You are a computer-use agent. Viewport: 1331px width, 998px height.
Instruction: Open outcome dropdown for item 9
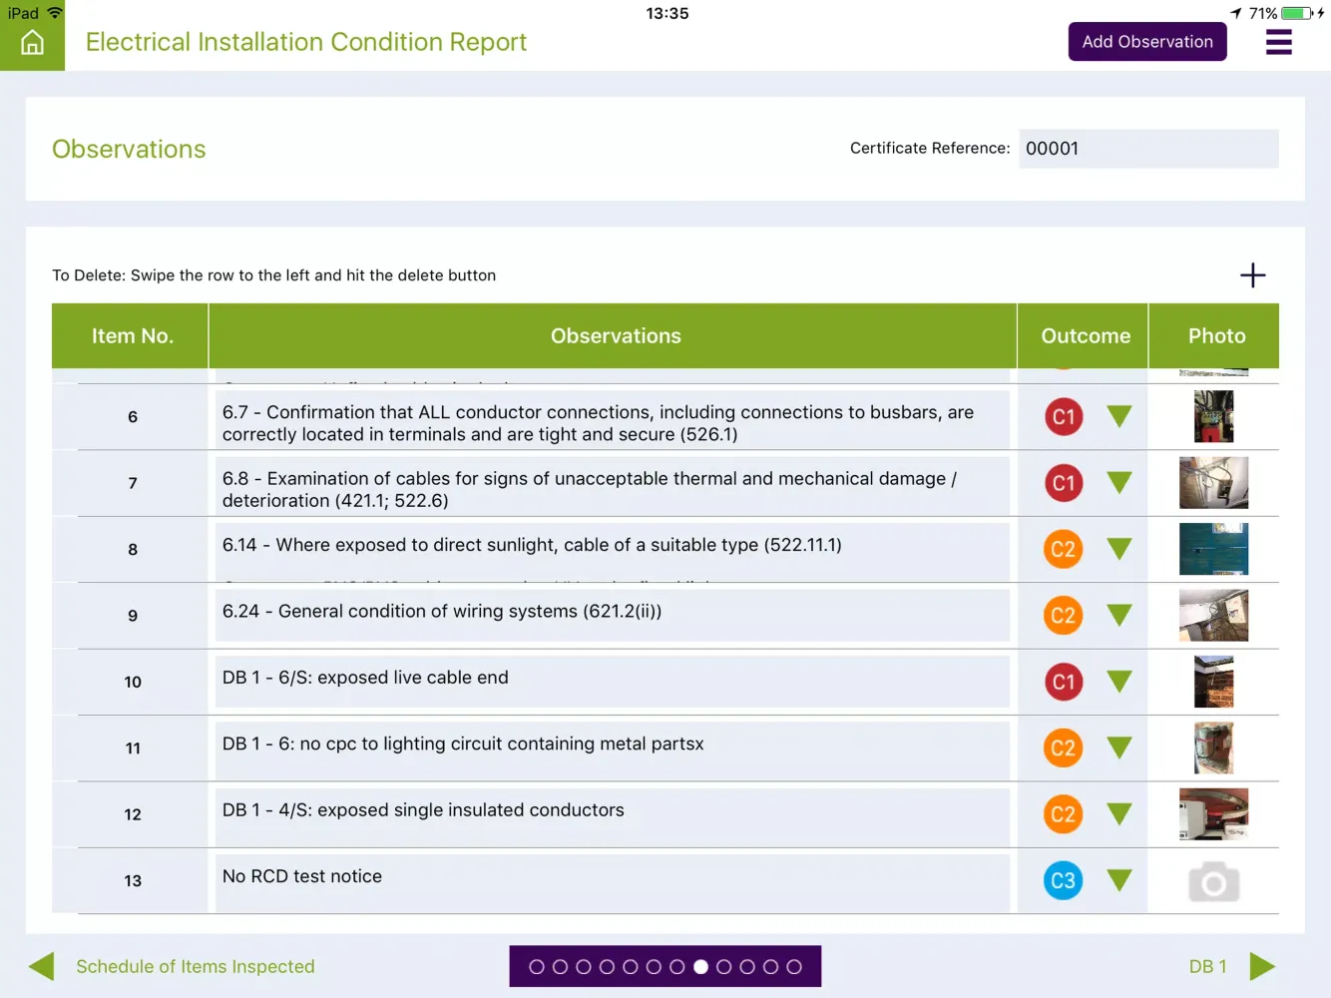(x=1119, y=616)
